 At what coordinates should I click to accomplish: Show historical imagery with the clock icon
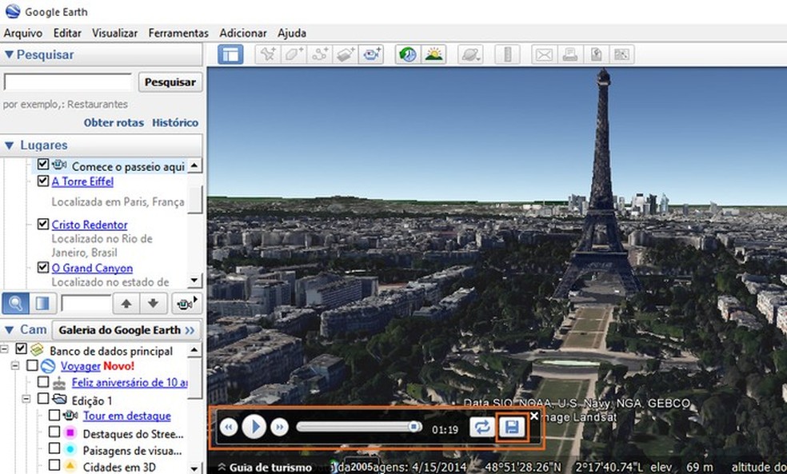pyautogui.click(x=405, y=54)
